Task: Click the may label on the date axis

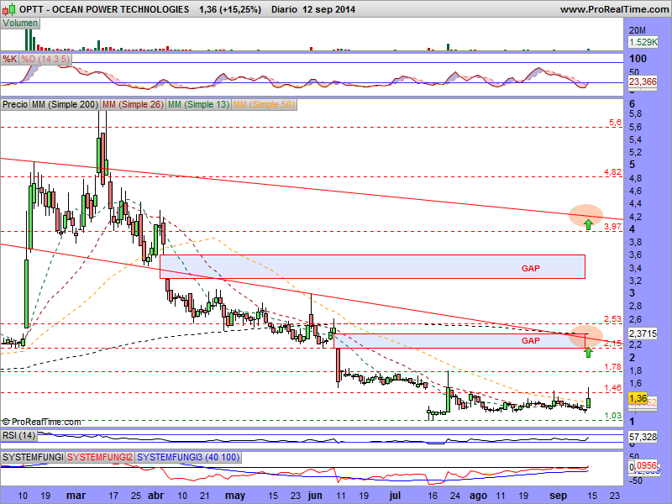Action: coord(235,496)
